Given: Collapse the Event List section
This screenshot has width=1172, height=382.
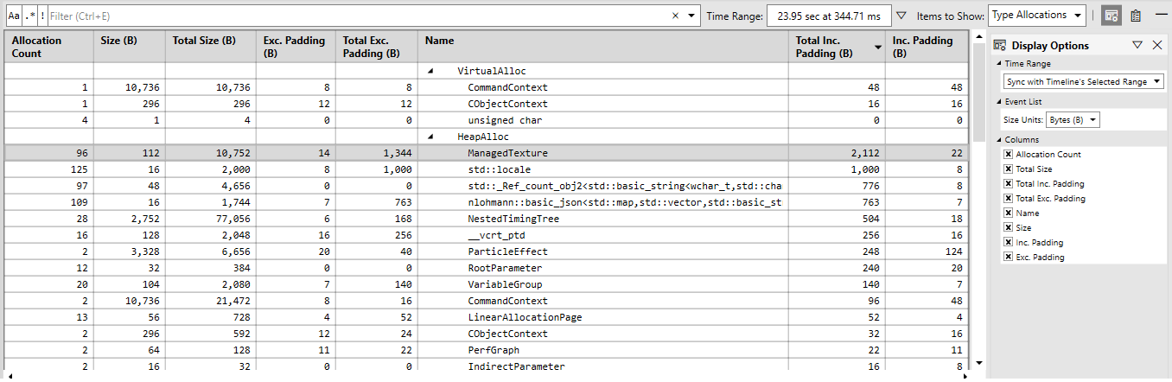Looking at the screenshot, I should [x=1000, y=101].
